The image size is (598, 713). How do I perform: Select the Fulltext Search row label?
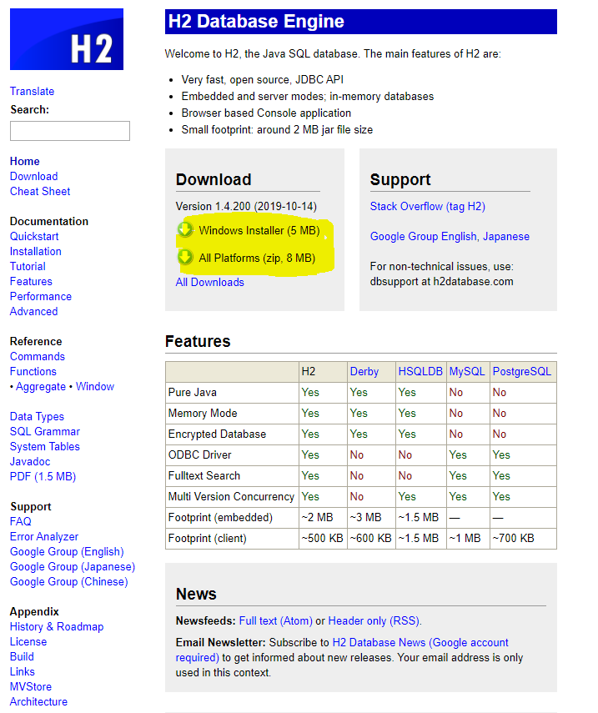204,475
